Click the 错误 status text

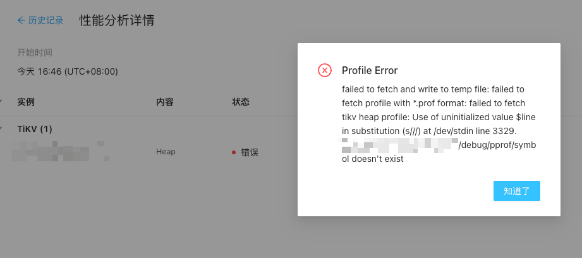(x=250, y=152)
